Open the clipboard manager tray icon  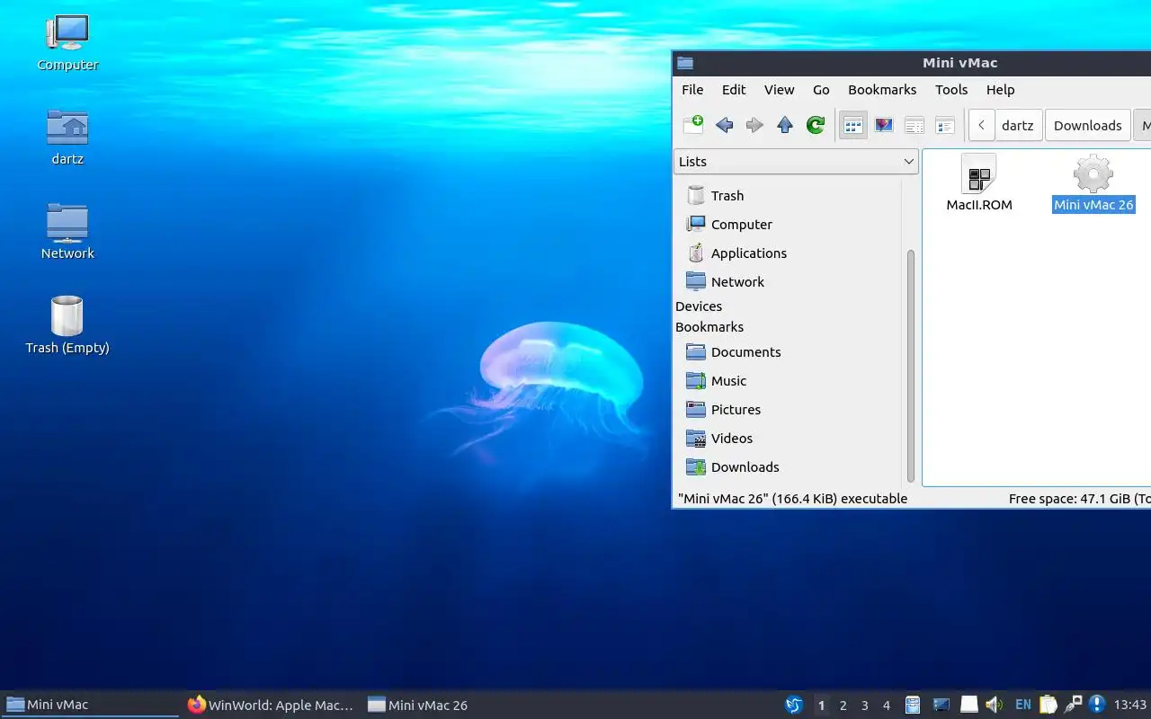click(1048, 705)
